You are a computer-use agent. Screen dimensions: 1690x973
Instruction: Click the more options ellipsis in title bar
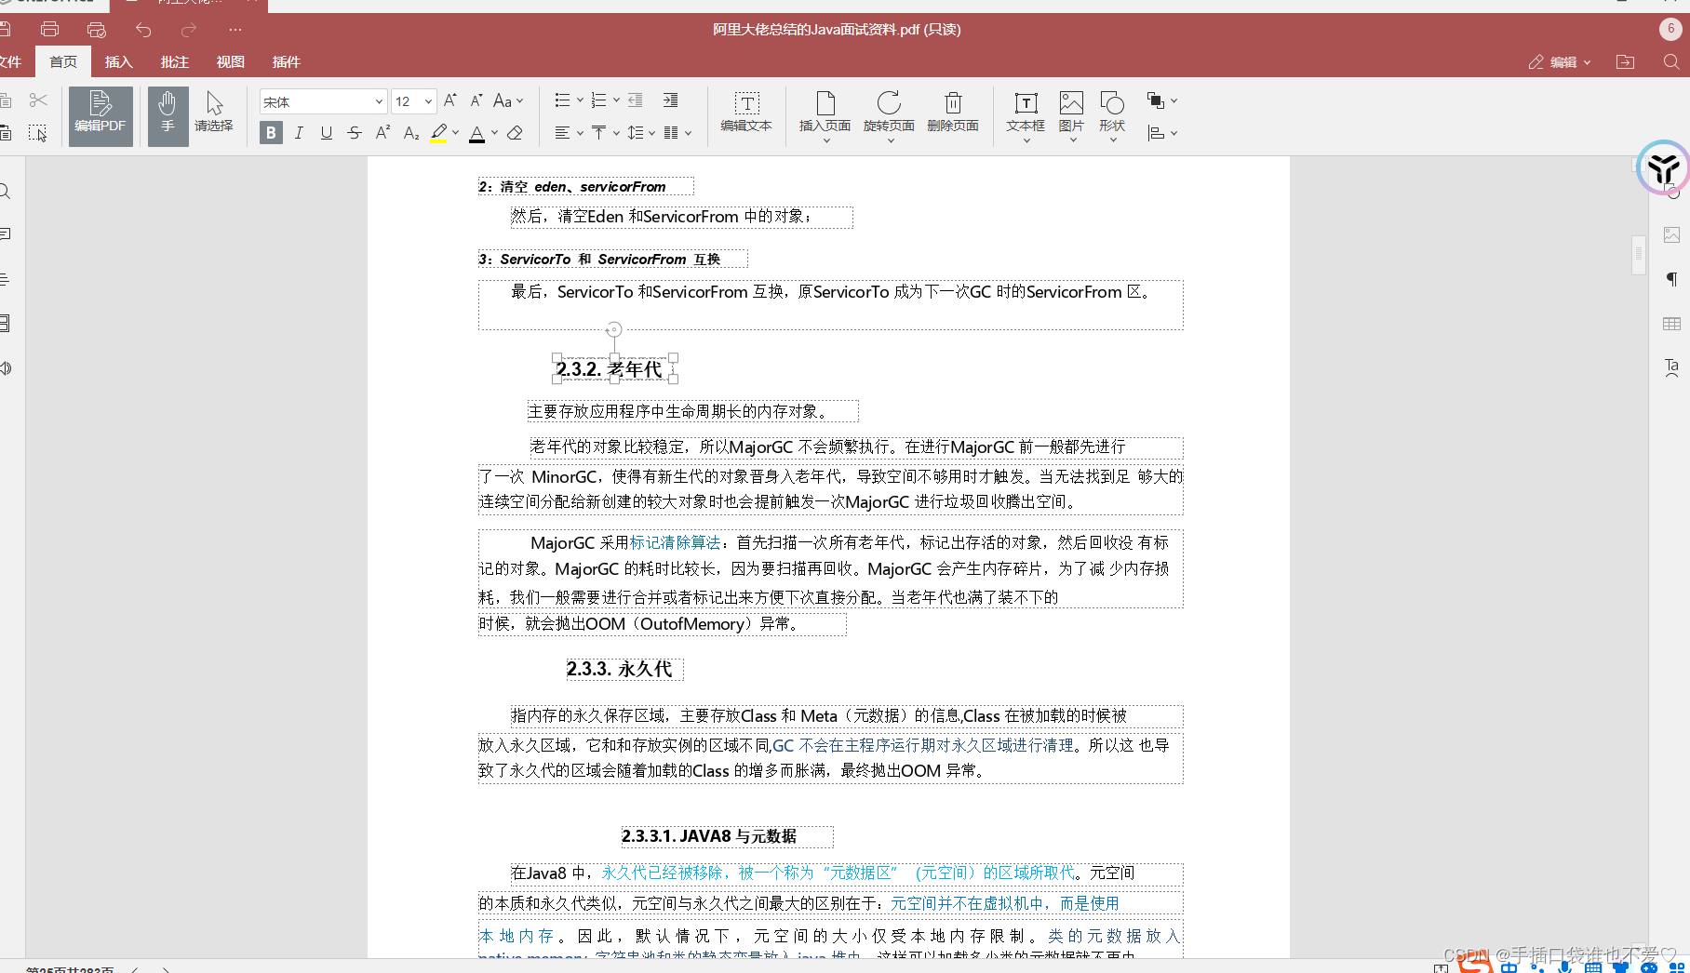tap(235, 30)
